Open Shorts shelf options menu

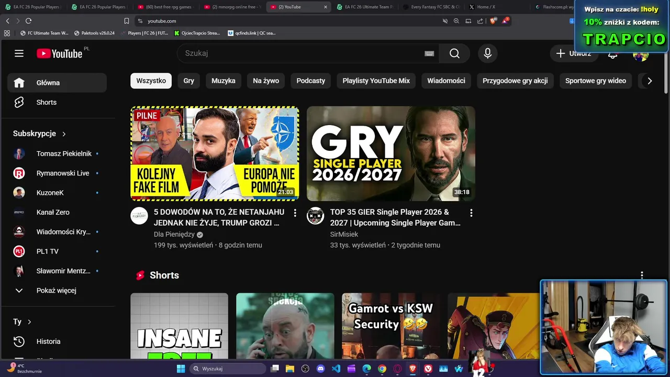(x=642, y=275)
